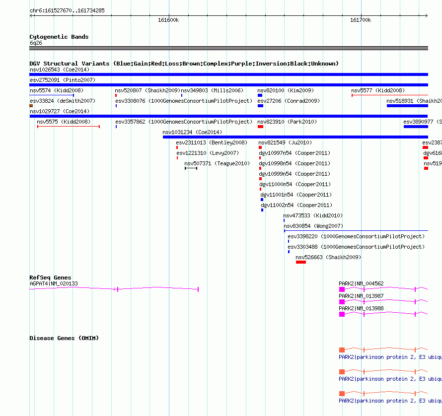Click the PARK2|NM_004562 exon block

(x=342, y=289)
